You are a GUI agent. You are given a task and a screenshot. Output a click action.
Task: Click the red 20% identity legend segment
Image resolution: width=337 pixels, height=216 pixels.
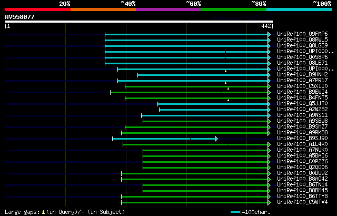(38, 9)
